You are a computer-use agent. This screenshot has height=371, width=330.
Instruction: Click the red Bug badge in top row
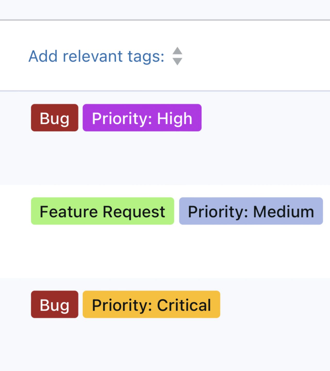54,118
